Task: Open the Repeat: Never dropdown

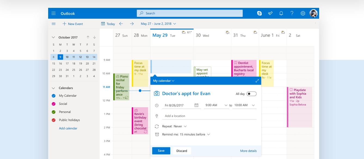Action: tap(174, 126)
